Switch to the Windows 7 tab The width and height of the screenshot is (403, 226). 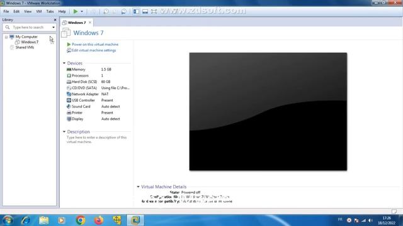coord(77,23)
